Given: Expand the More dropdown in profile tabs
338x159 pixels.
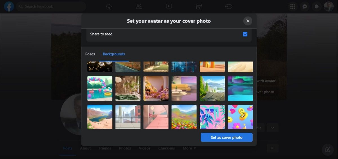Looking at the screenshot, I should (x=189, y=148).
